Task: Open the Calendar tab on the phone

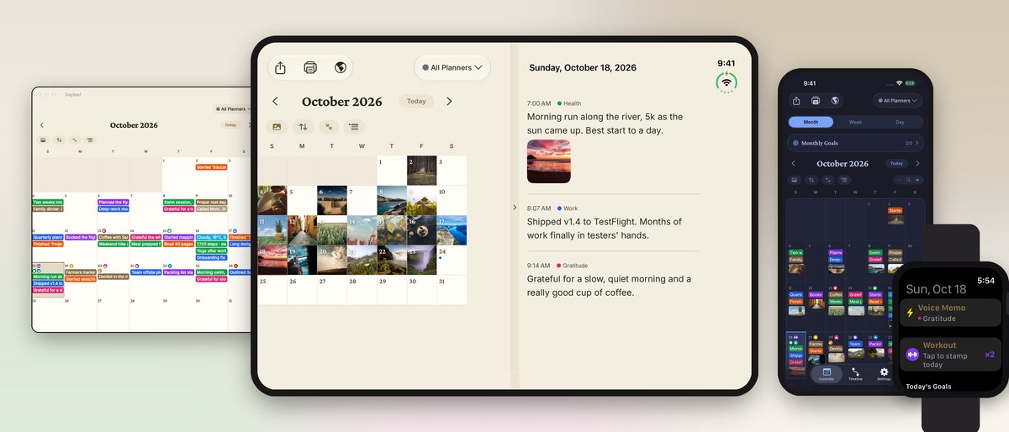Action: tap(827, 374)
